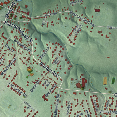The image size is (117, 117).
Task: Select the East Loveland Ave label
Action: pos(82,19)
